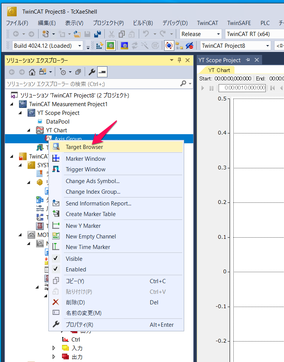Switch to the YT Scope Project tab

[219, 60]
